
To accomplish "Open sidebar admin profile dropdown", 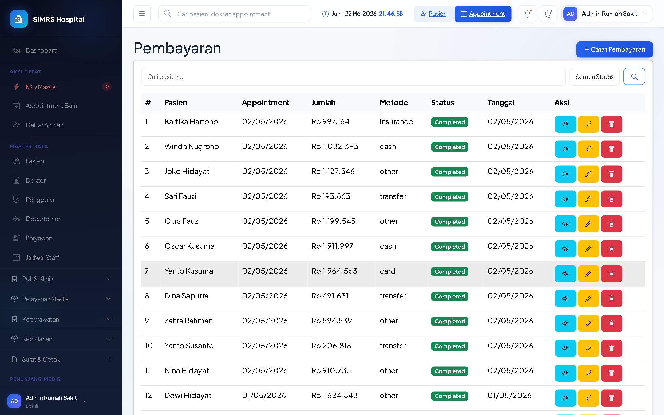I will [47, 401].
